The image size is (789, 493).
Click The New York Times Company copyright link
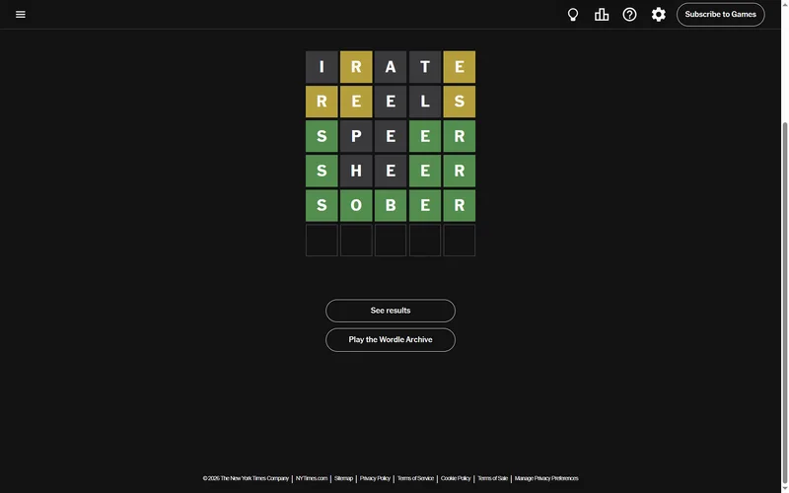tap(246, 478)
